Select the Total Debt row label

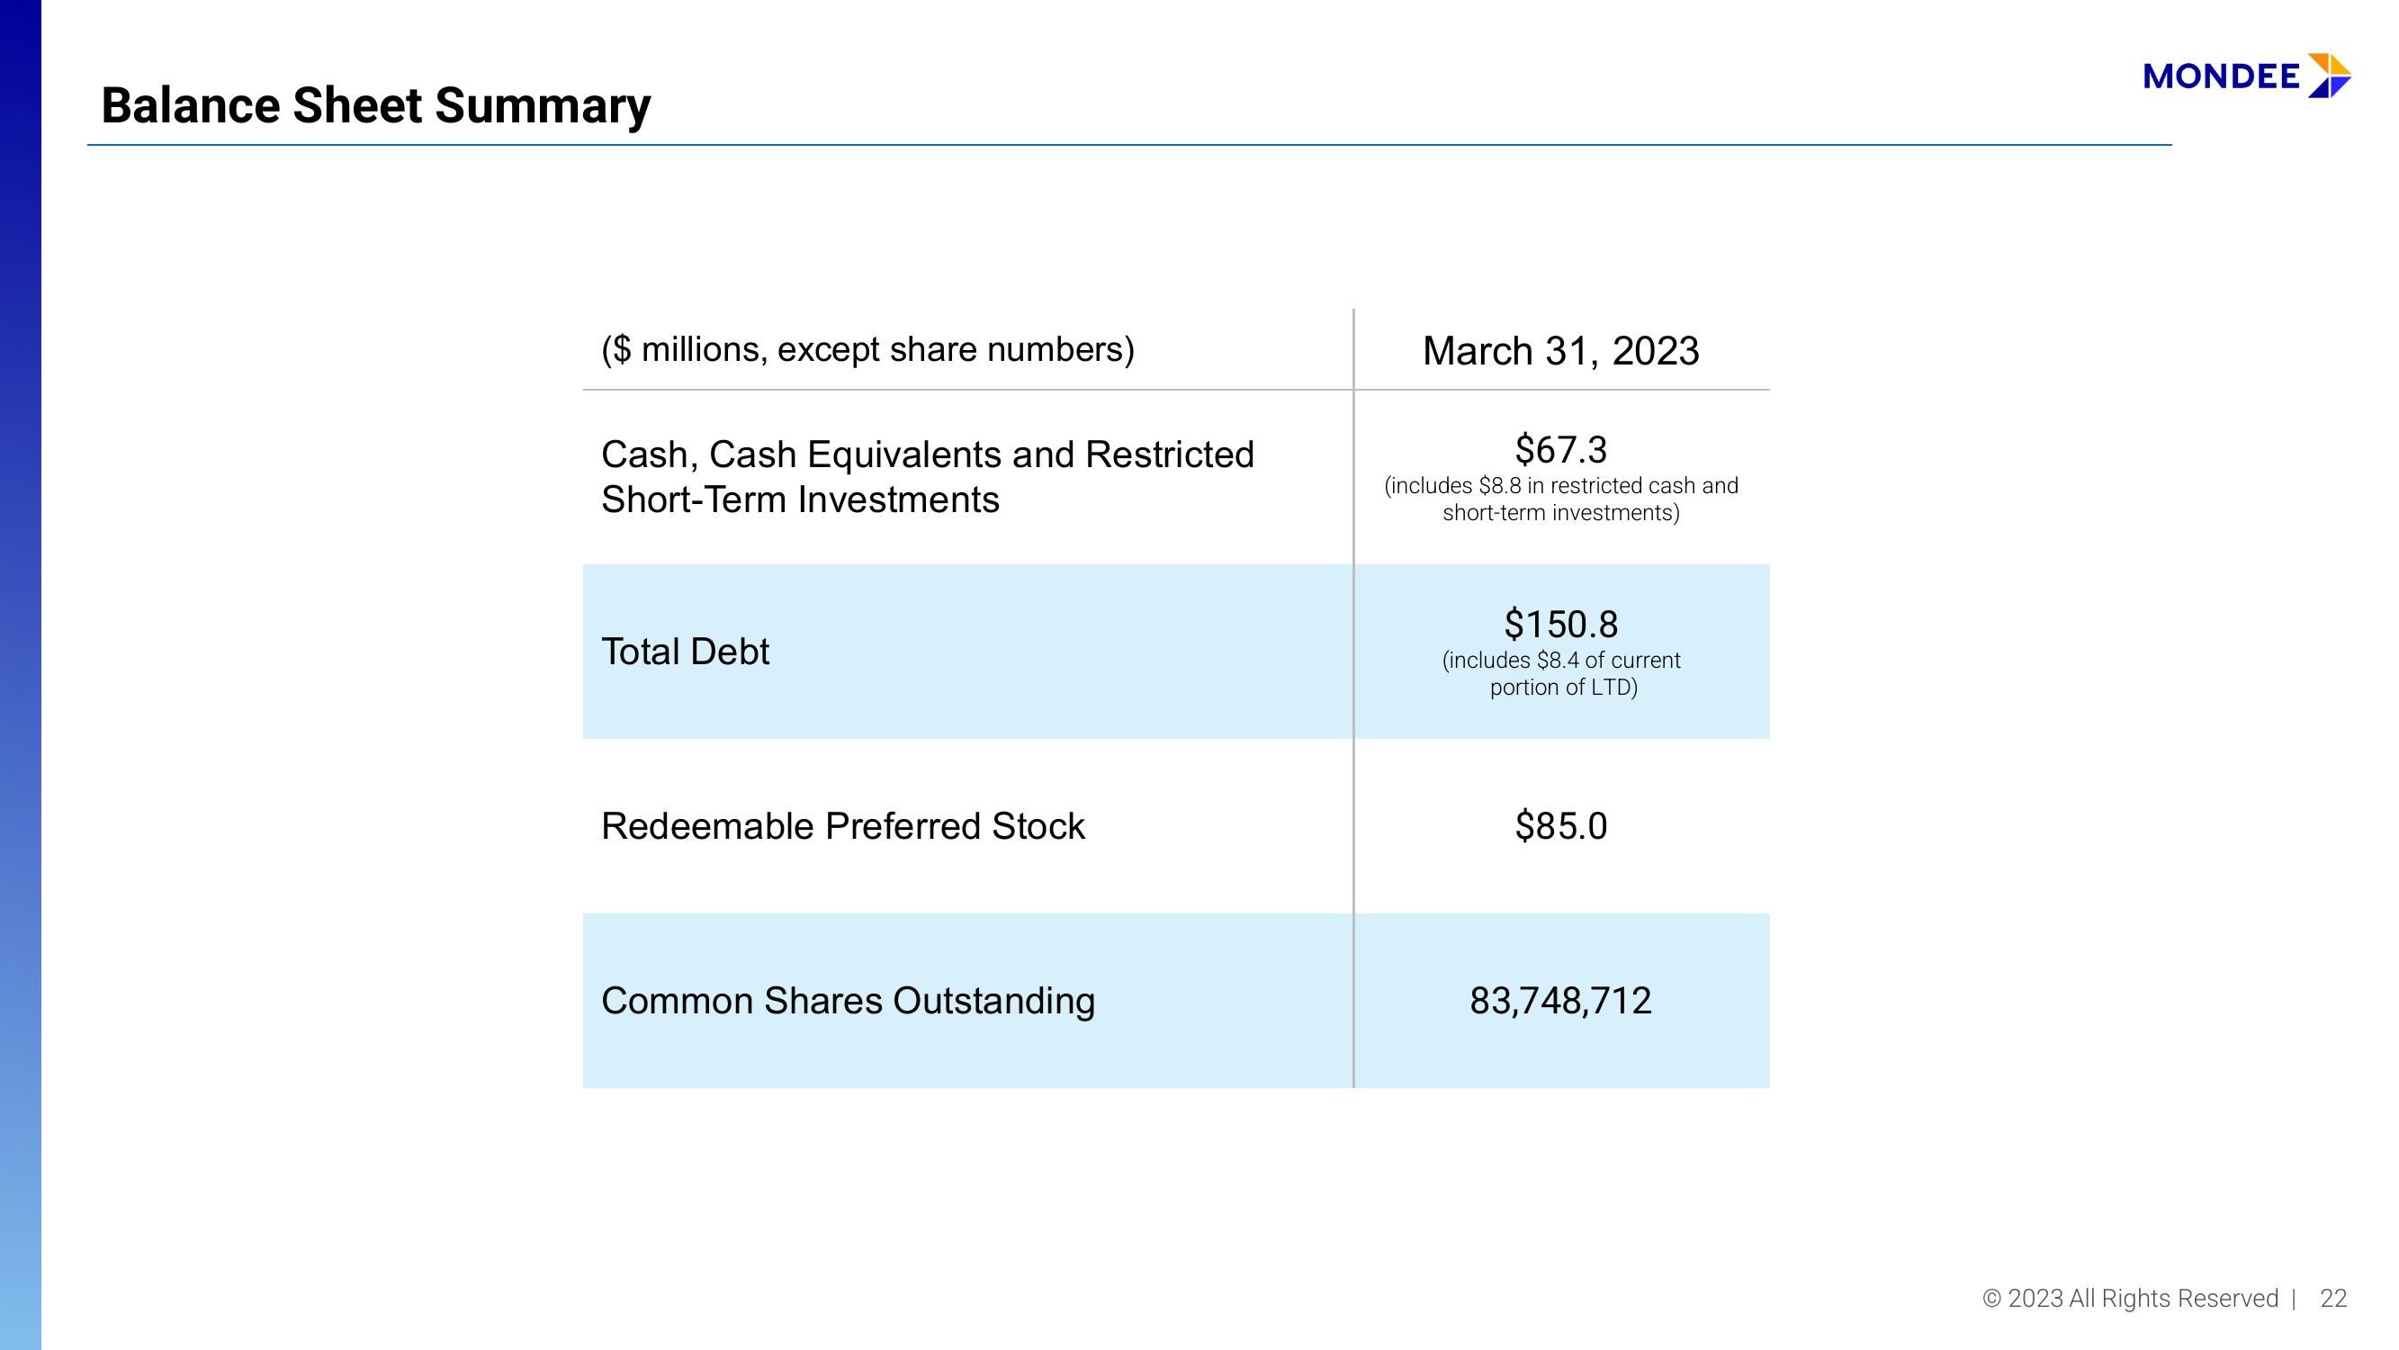686,652
